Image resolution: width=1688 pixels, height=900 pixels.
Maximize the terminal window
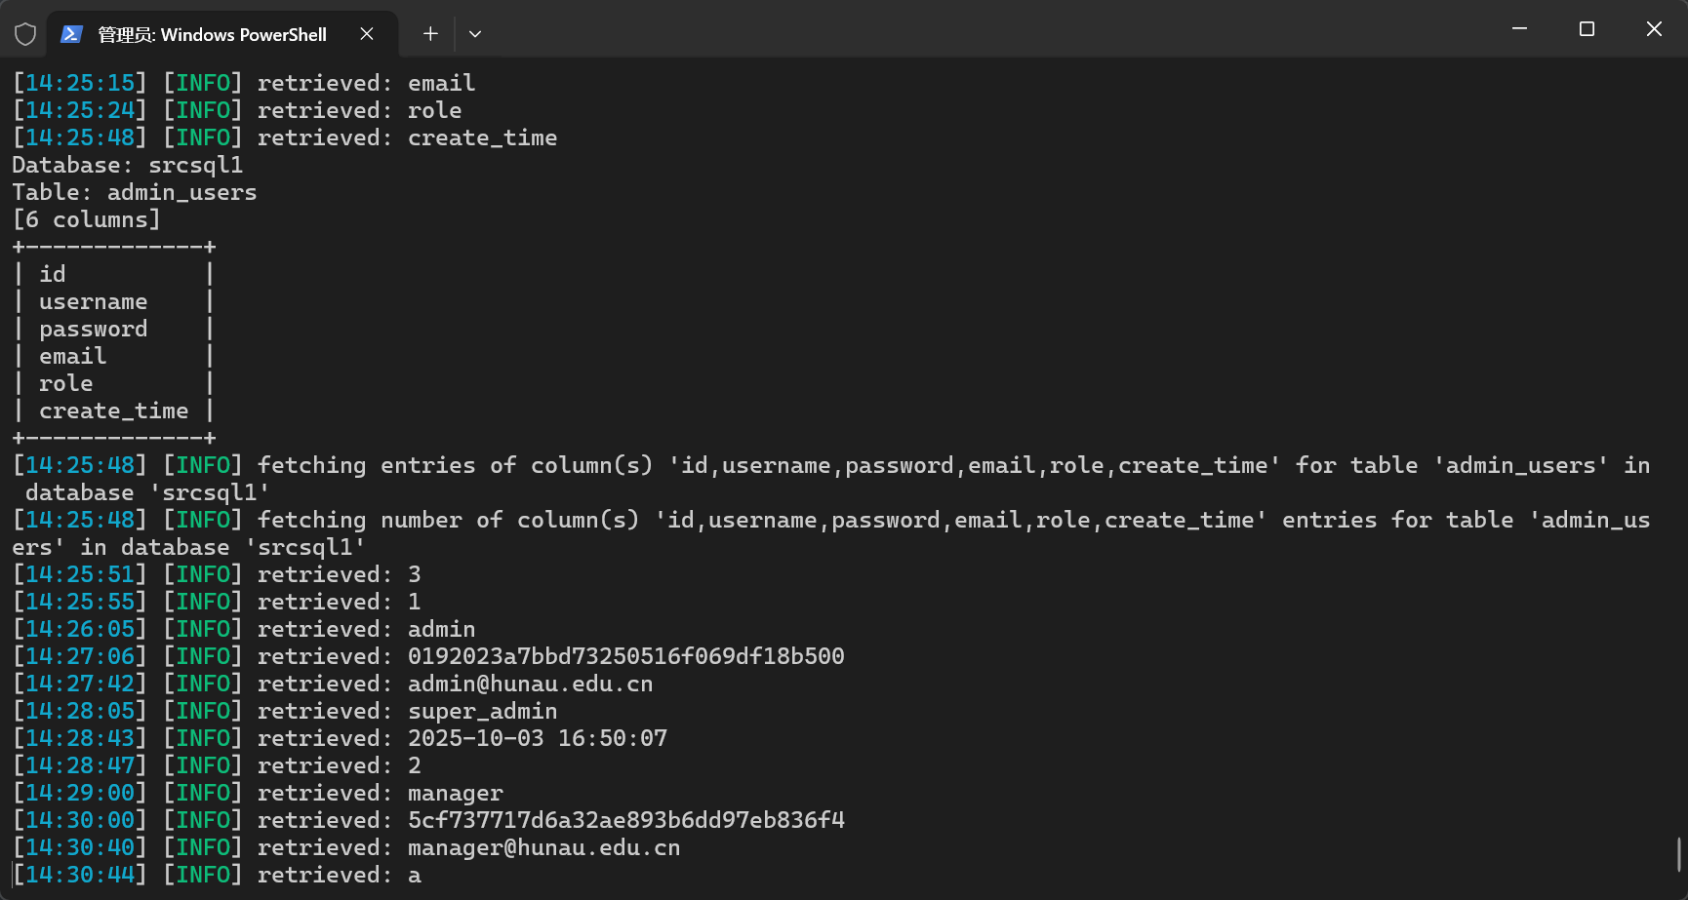point(1587,29)
